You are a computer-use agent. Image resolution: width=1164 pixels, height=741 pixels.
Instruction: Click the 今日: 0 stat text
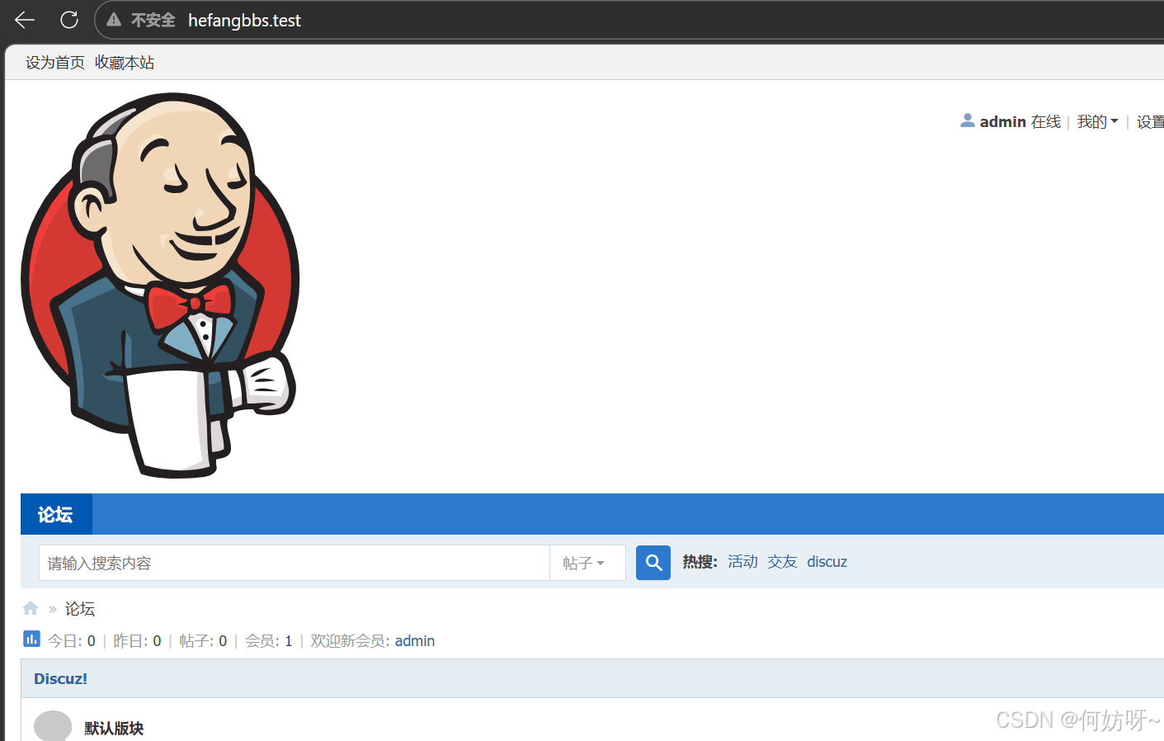click(x=72, y=641)
